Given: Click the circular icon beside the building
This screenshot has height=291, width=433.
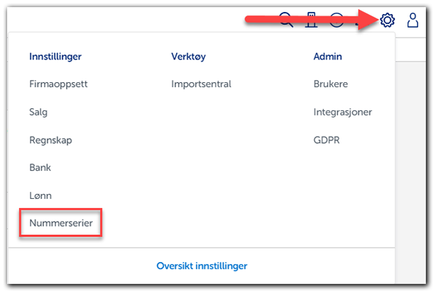Looking at the screenshot, I should (x=336, y=21).
